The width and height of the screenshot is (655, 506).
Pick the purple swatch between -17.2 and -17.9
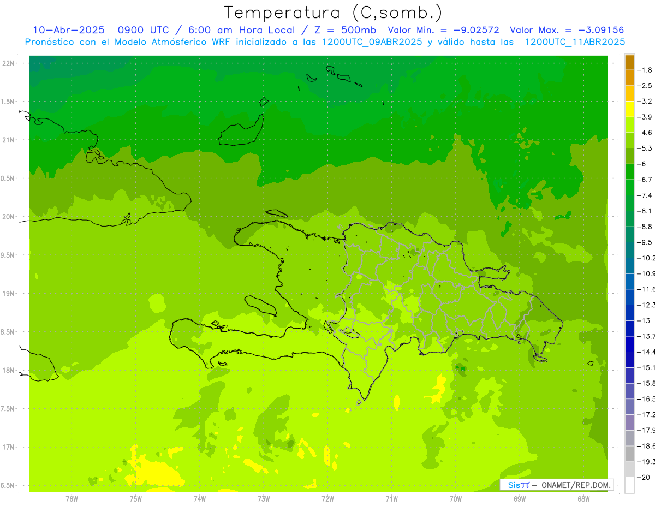pos(629,422)
